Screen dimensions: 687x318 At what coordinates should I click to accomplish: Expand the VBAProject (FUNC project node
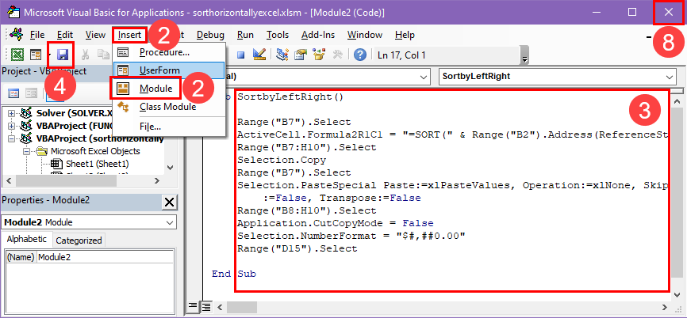[11, 127]
